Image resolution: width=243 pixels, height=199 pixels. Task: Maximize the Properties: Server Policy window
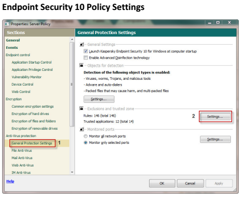[218, 23]
